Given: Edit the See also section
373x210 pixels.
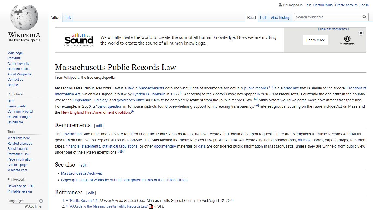Looking at the screenshot, I should (83, 165).
